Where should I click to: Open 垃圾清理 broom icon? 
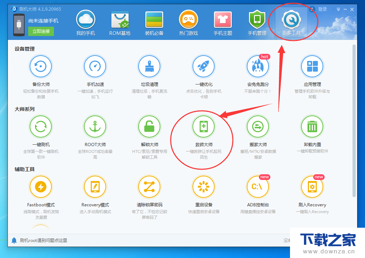[149, 66]
